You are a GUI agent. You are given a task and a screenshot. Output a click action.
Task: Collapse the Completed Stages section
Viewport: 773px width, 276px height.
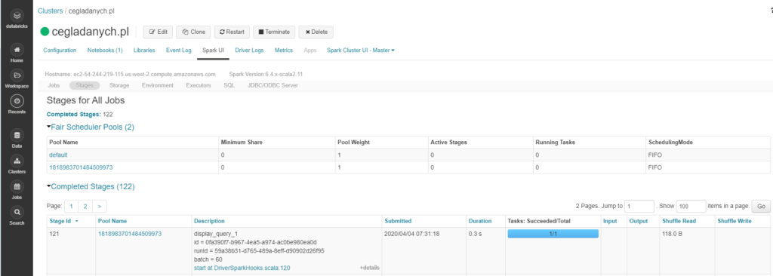coord(91,187)
